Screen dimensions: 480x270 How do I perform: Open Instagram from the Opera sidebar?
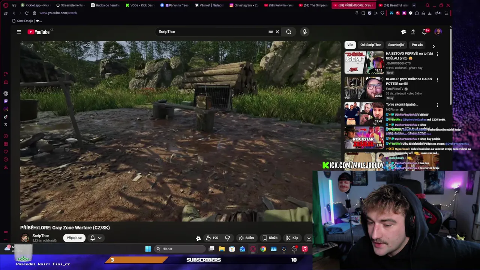click(x=6, y=109)
